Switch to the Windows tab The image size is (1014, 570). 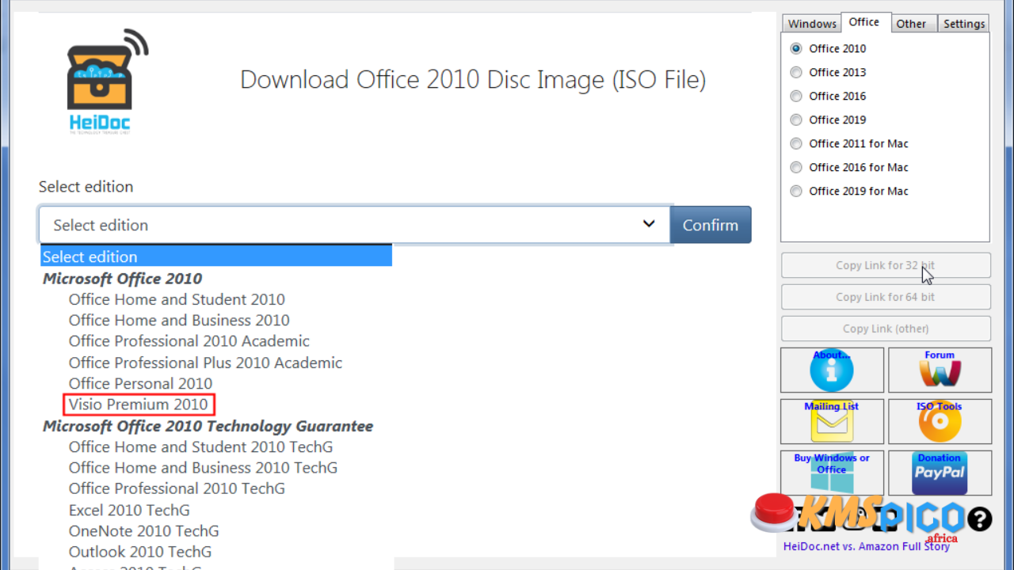coord(812,24)
